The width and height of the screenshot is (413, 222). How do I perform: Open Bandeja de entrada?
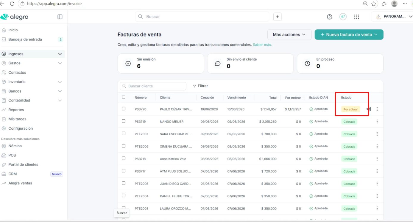point(25,39)
